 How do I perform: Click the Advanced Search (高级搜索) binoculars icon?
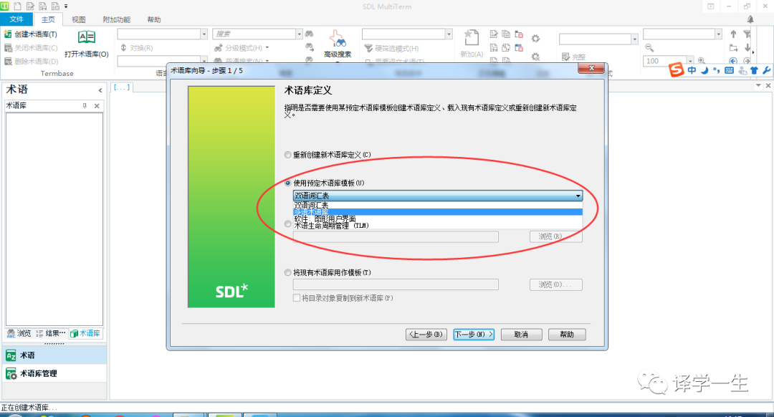(x=338, y=39)
